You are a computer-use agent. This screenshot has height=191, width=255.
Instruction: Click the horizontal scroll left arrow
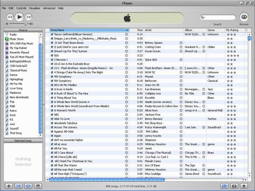47,179
